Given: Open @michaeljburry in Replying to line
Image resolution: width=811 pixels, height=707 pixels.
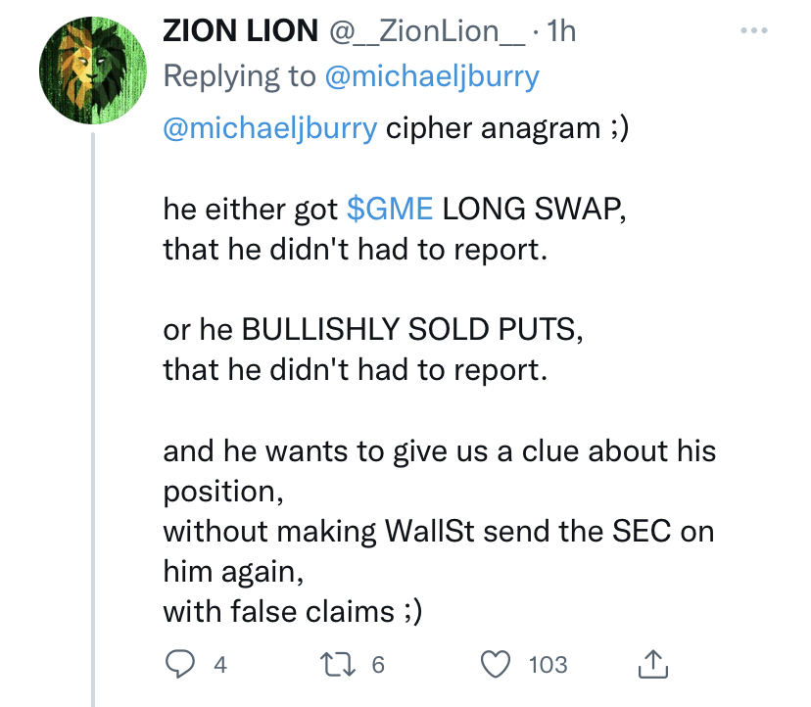Looking at the screenshot, I should click(x=431, y=77).
